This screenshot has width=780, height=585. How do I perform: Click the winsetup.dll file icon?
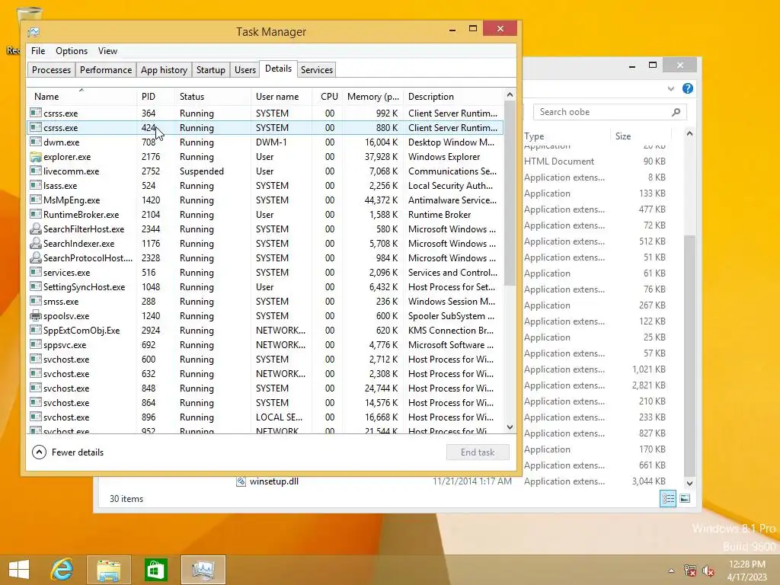241,481
